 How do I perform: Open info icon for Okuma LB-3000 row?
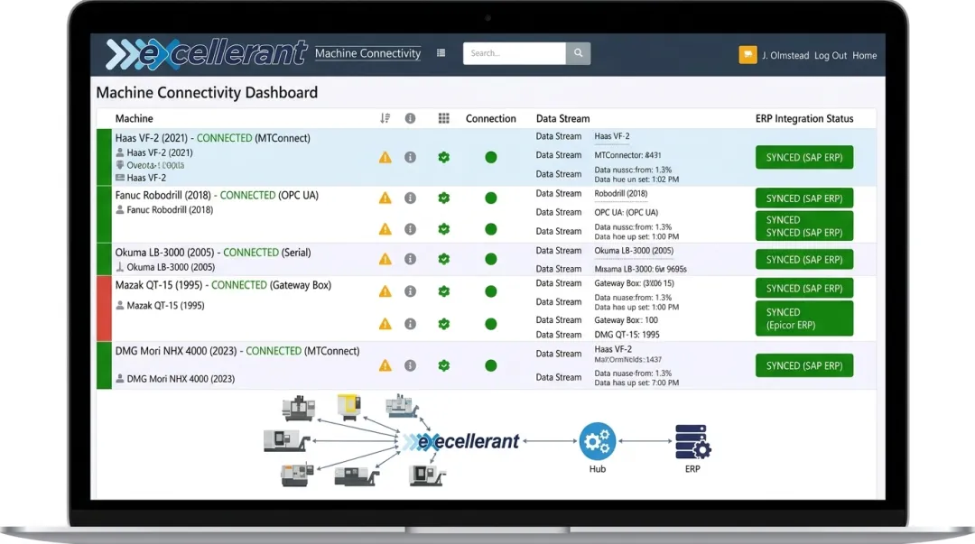pyautogui.click(x=411, y=259)
